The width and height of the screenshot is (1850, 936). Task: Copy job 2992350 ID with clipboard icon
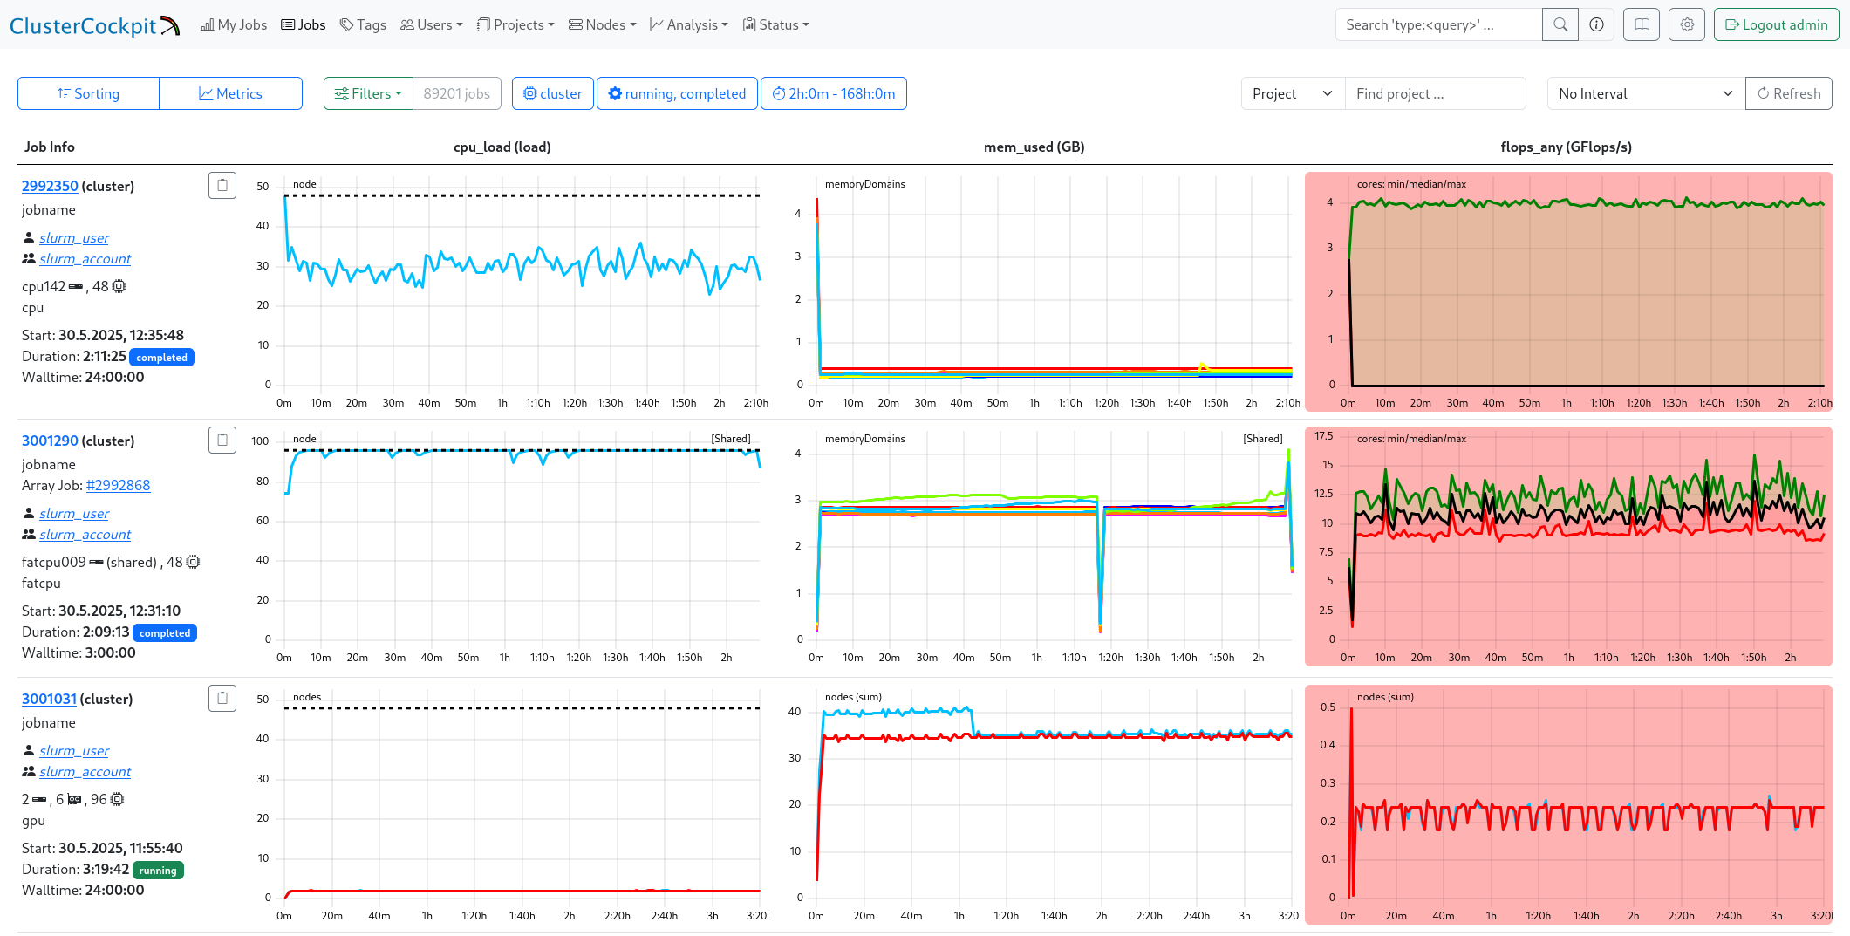(x=222, y=185)
